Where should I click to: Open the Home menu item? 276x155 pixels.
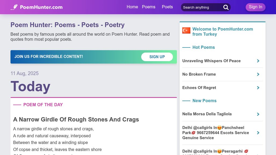click(x=132, y=7)
